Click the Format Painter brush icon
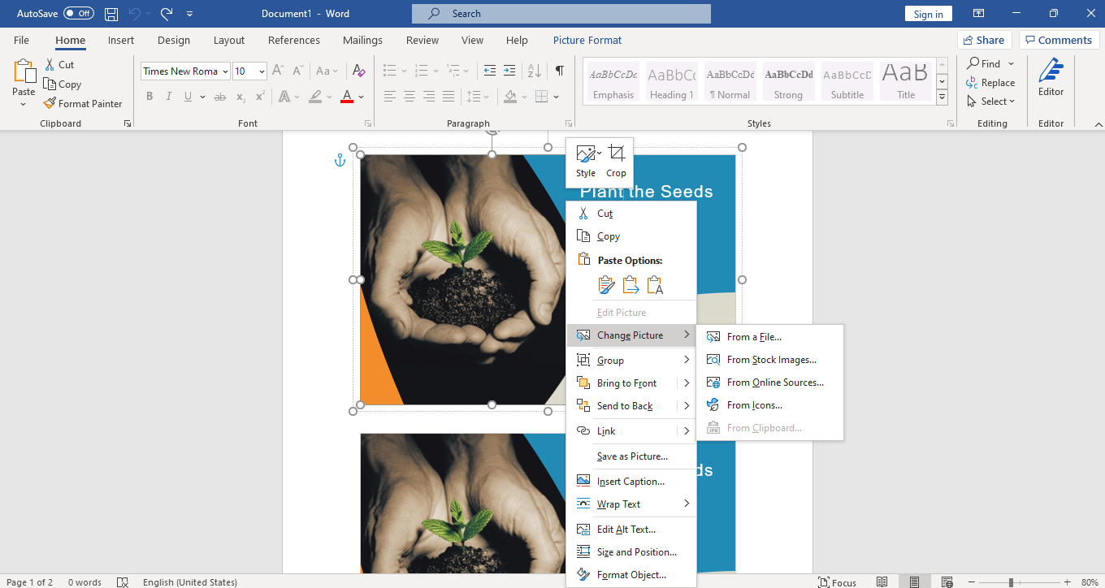 click(x=50, y=104)
